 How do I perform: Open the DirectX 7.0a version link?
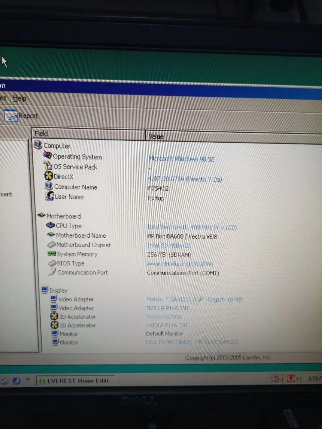click(185, 179)
